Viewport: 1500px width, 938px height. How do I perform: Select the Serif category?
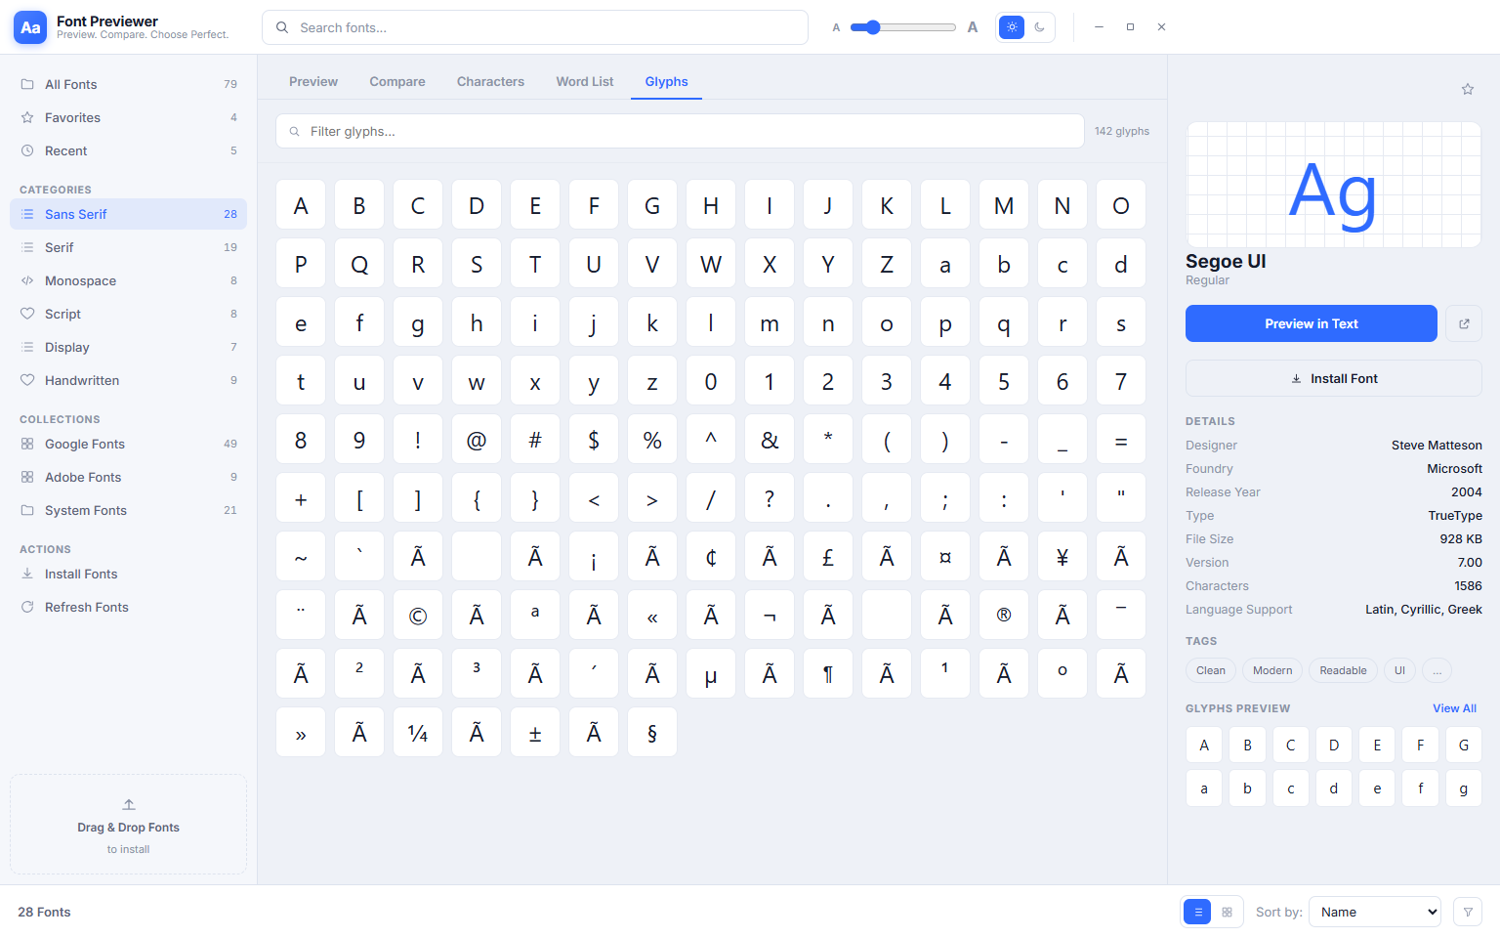pyautogui.click(x=128, y=247)
